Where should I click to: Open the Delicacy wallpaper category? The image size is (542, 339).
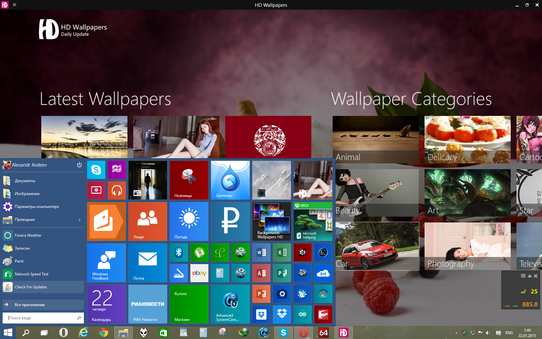[x=467, y=139]
